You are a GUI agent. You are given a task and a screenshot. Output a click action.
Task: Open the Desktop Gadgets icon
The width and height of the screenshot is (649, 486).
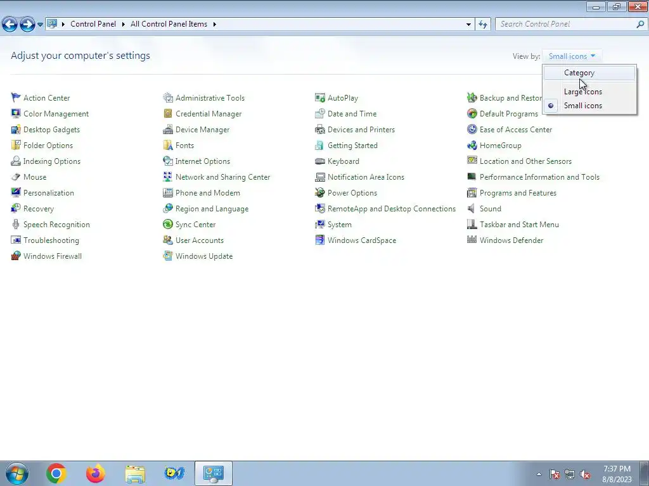click(x=16, y=129)
